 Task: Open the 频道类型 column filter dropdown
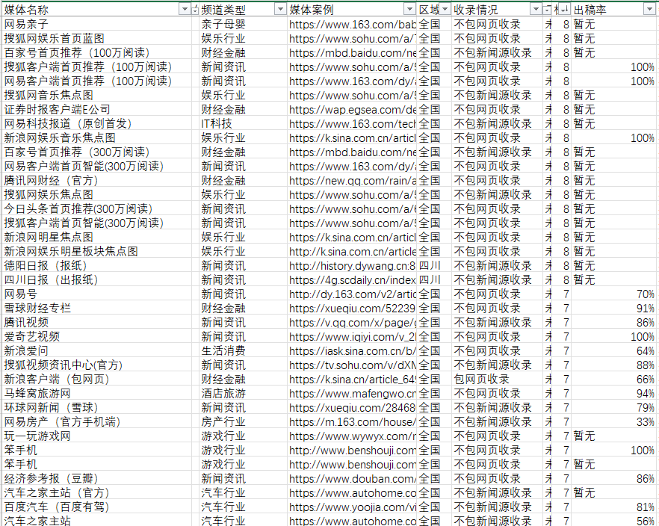click(x=280, y=9)
